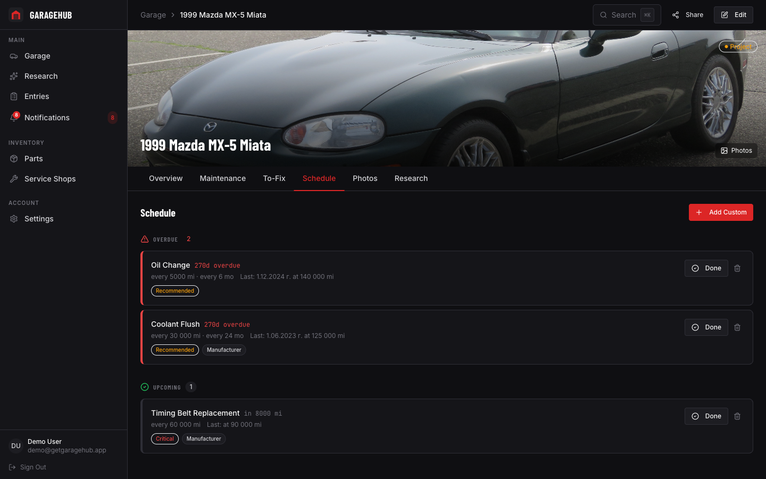
Task: Delete the Timing Belt Replacement item
Action: pyautogui.click(x=737, y=416)
